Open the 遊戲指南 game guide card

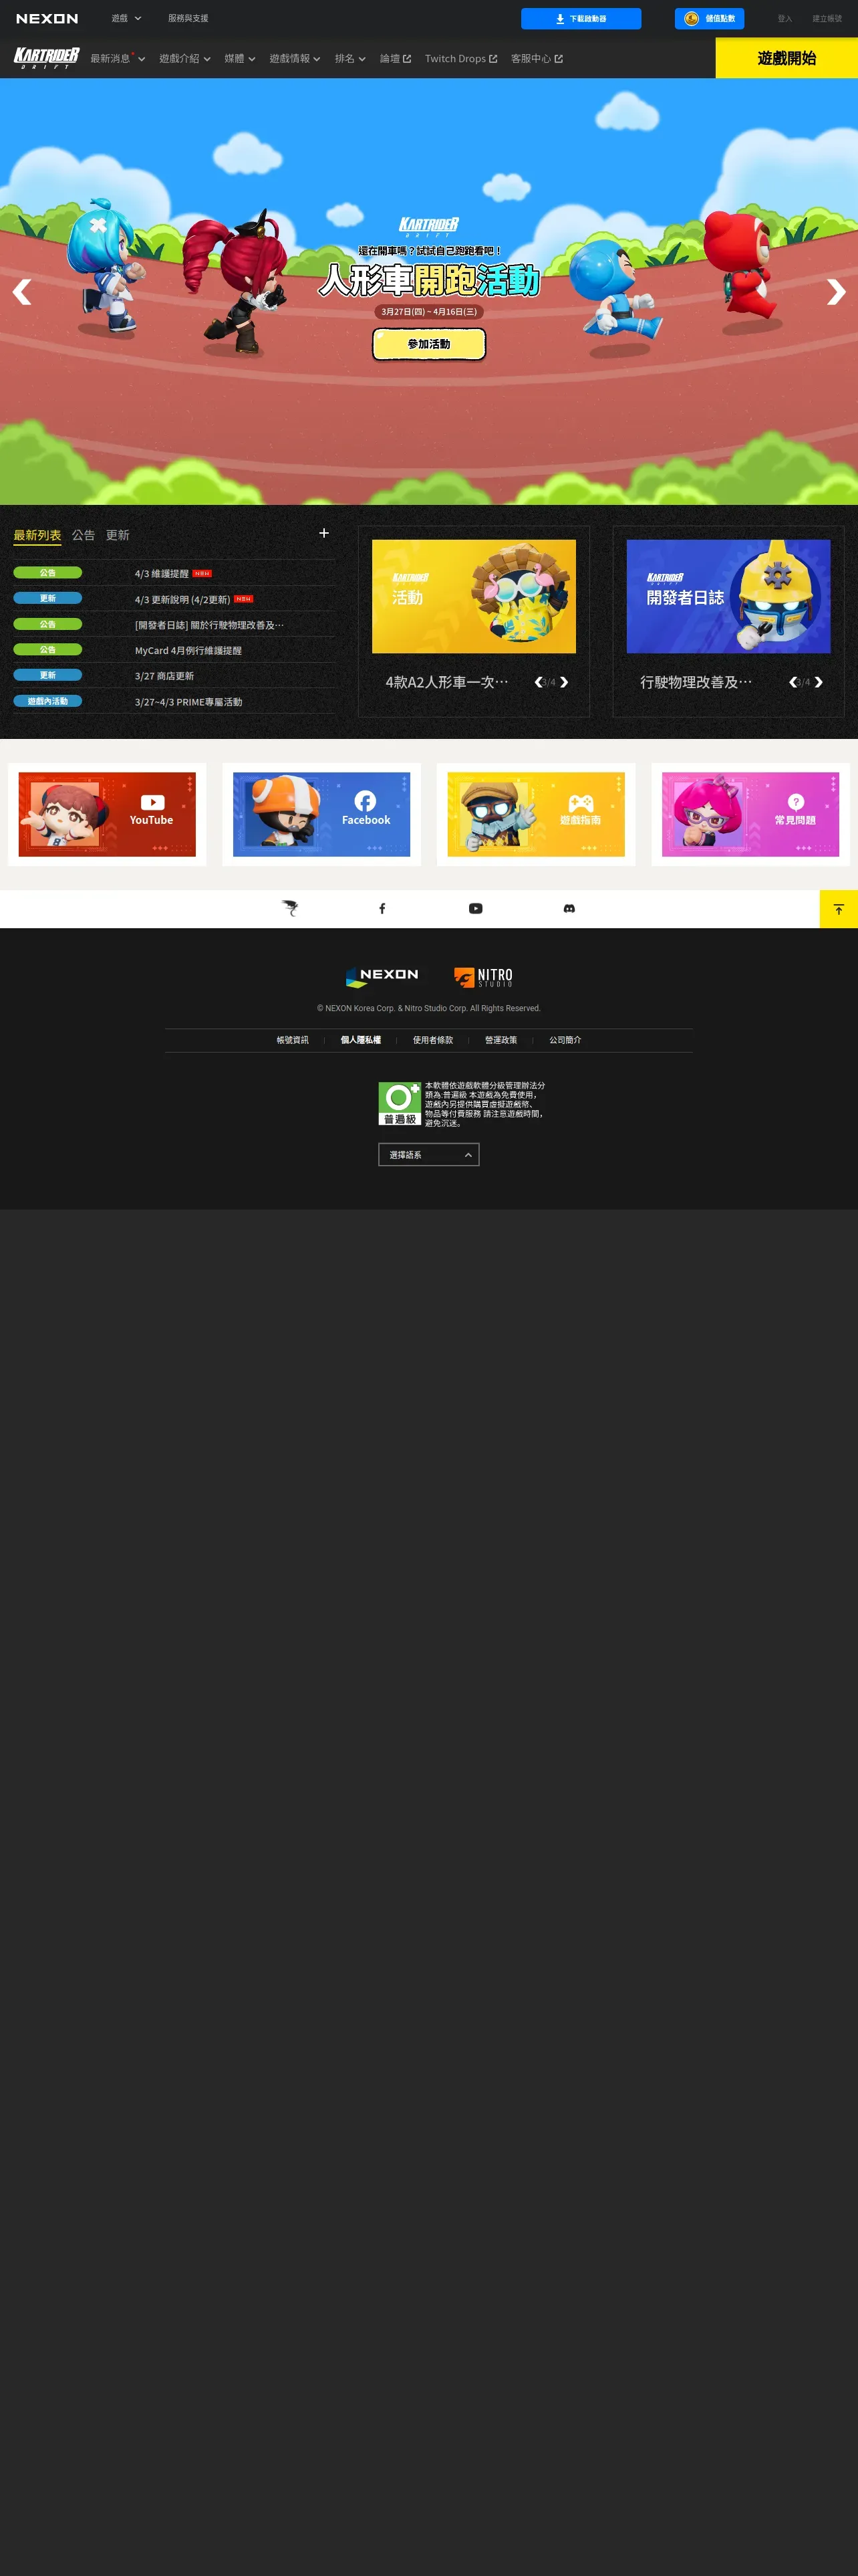point(537,814)
